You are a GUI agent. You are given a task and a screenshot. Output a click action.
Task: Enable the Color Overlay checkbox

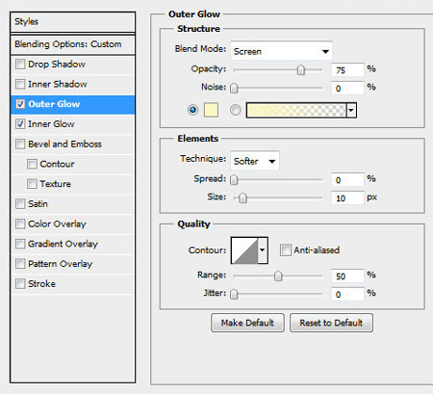pyautogui.click(x=20, y=223)
